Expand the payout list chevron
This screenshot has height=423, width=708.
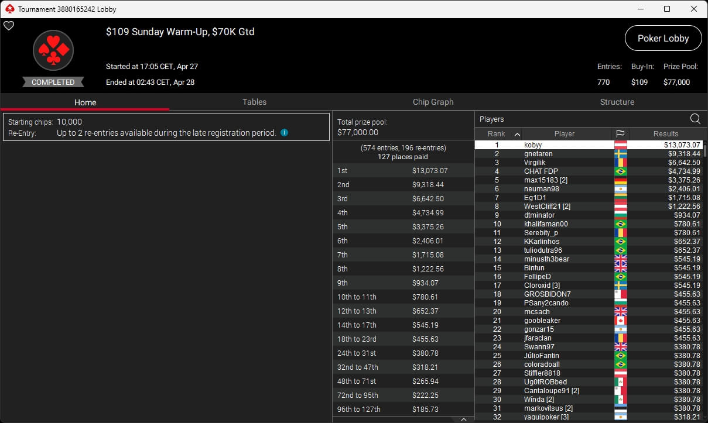(463, 419)
